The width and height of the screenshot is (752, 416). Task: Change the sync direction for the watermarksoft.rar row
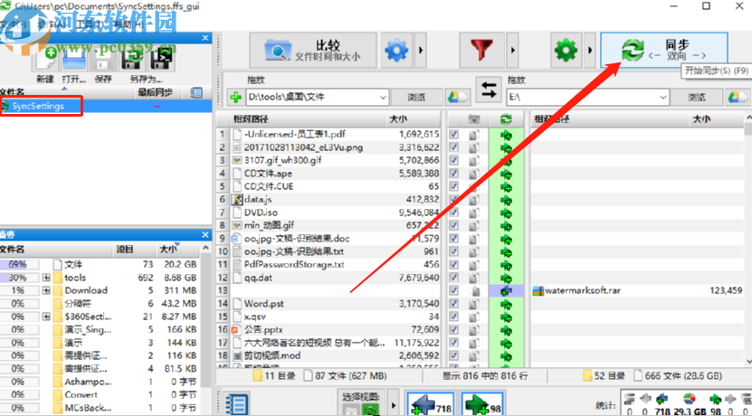point(506,290)
